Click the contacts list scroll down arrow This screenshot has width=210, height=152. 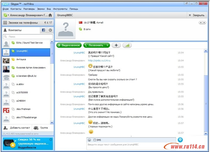click(52, 122)
